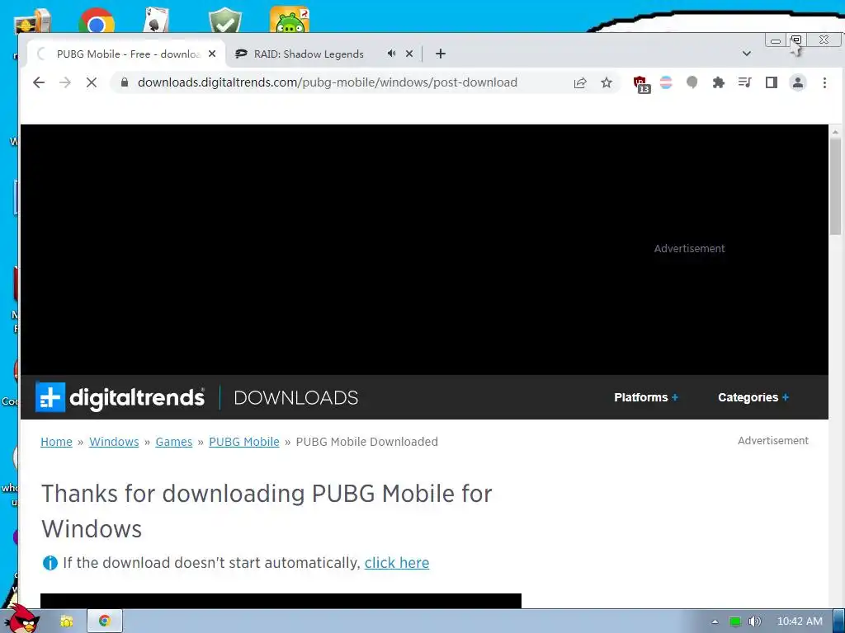845x633 pixels.
Task: Open the green shield desktop icon
Action: (x=224, y=20)
